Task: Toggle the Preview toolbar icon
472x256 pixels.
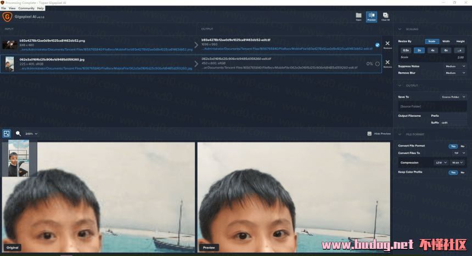Action: pyautogui.click(x=372, y=16)
